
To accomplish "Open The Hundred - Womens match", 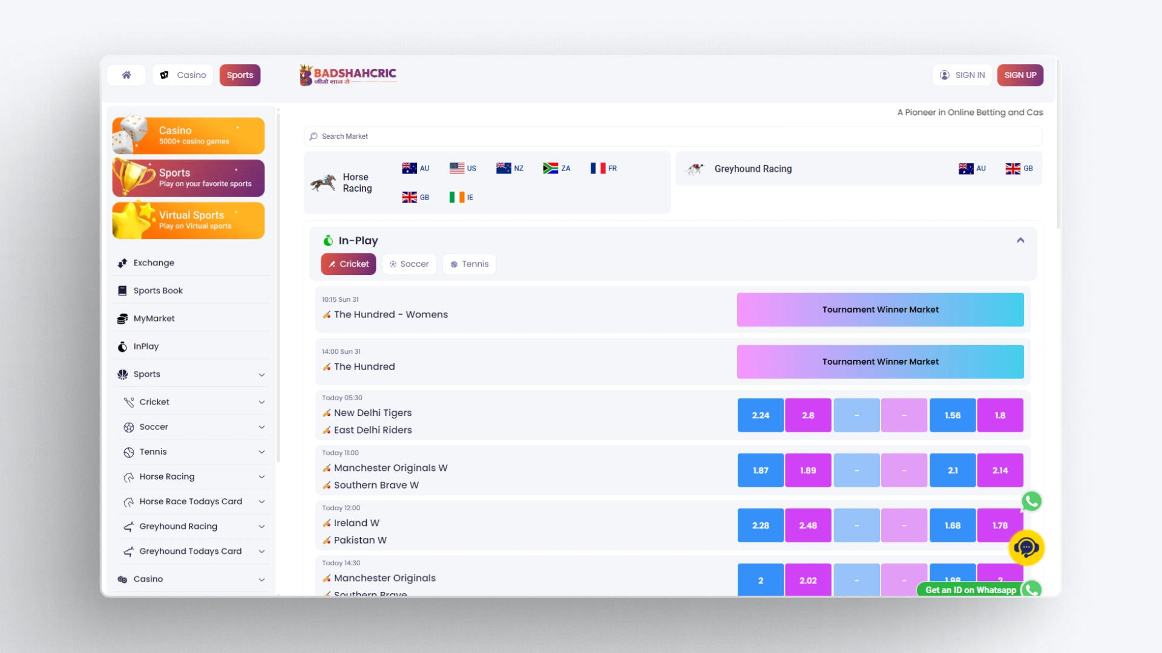I will coord(391,314).
